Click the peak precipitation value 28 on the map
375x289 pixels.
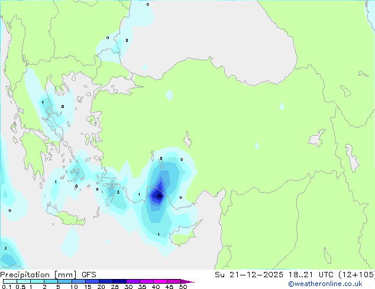click(160, 196)
